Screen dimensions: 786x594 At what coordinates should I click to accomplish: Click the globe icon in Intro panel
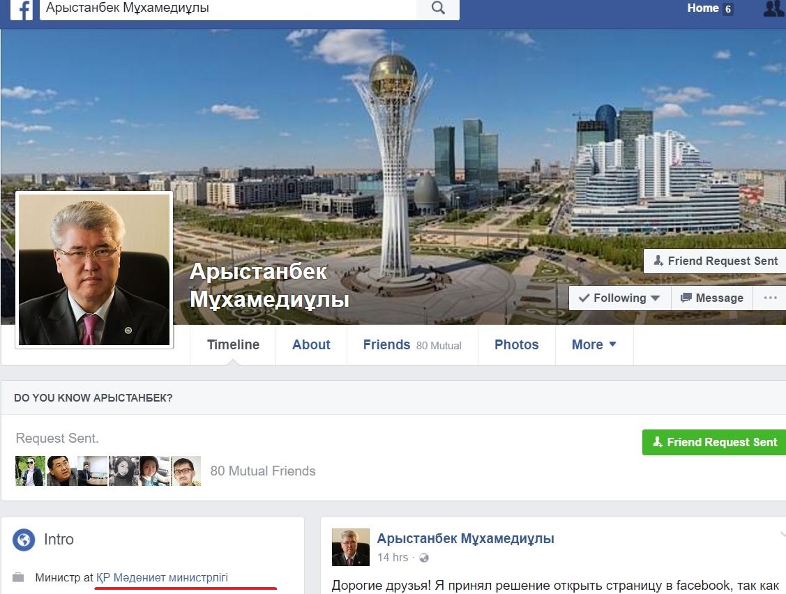pos(24,540)
